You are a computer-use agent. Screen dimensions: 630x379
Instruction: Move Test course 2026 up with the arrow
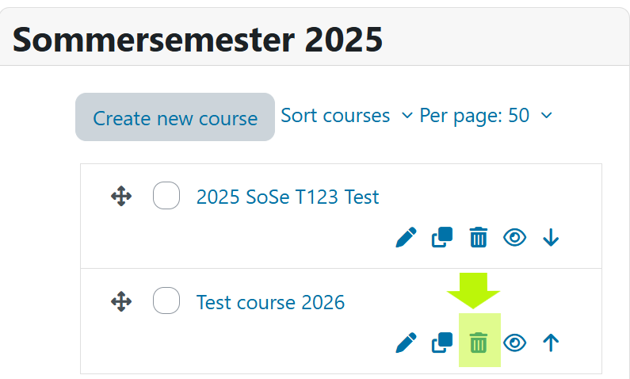point(552,343)
